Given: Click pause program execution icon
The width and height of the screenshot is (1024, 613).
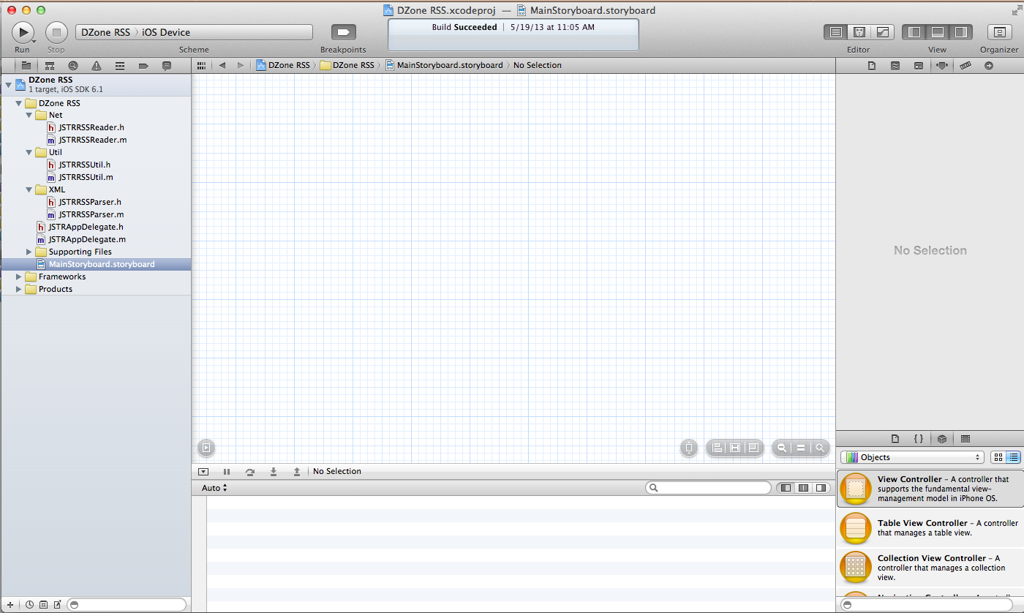Looking at the screenshot, I should pos(227,472).
